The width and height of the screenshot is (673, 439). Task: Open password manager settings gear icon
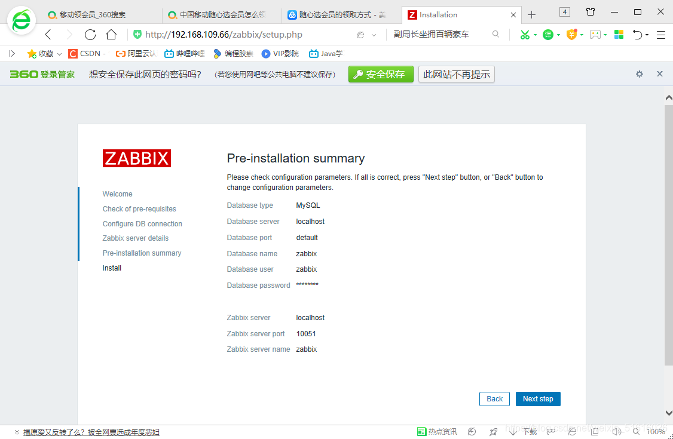tap(640, 74)
